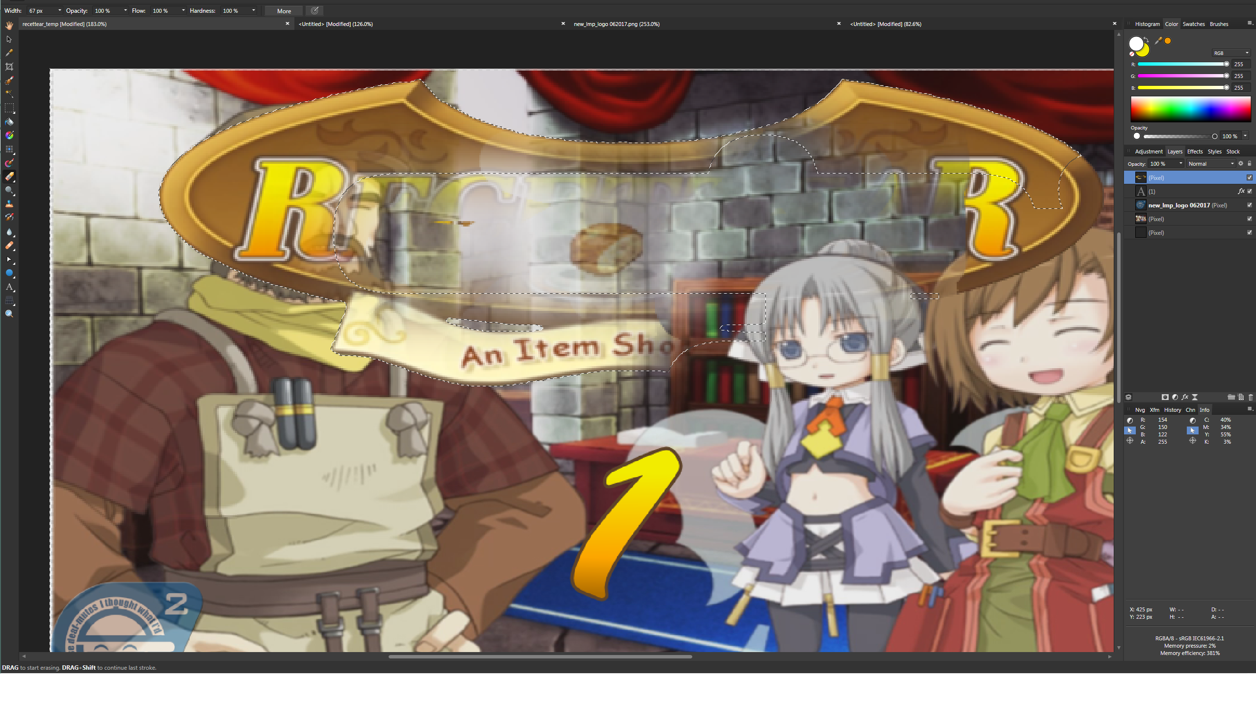
Task: Adjust the red R slider
Action: pos(1183,64)
